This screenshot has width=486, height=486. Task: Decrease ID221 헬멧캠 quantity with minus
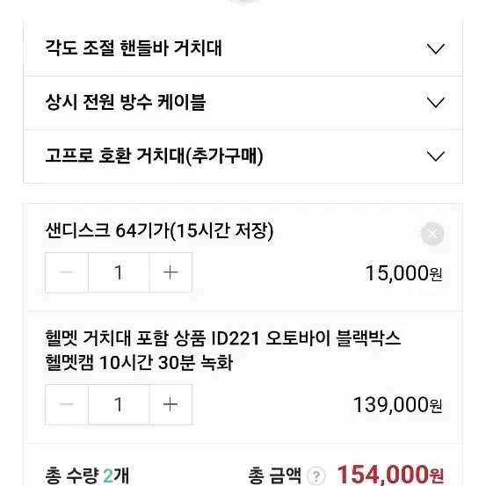click(x=67, y=404)
